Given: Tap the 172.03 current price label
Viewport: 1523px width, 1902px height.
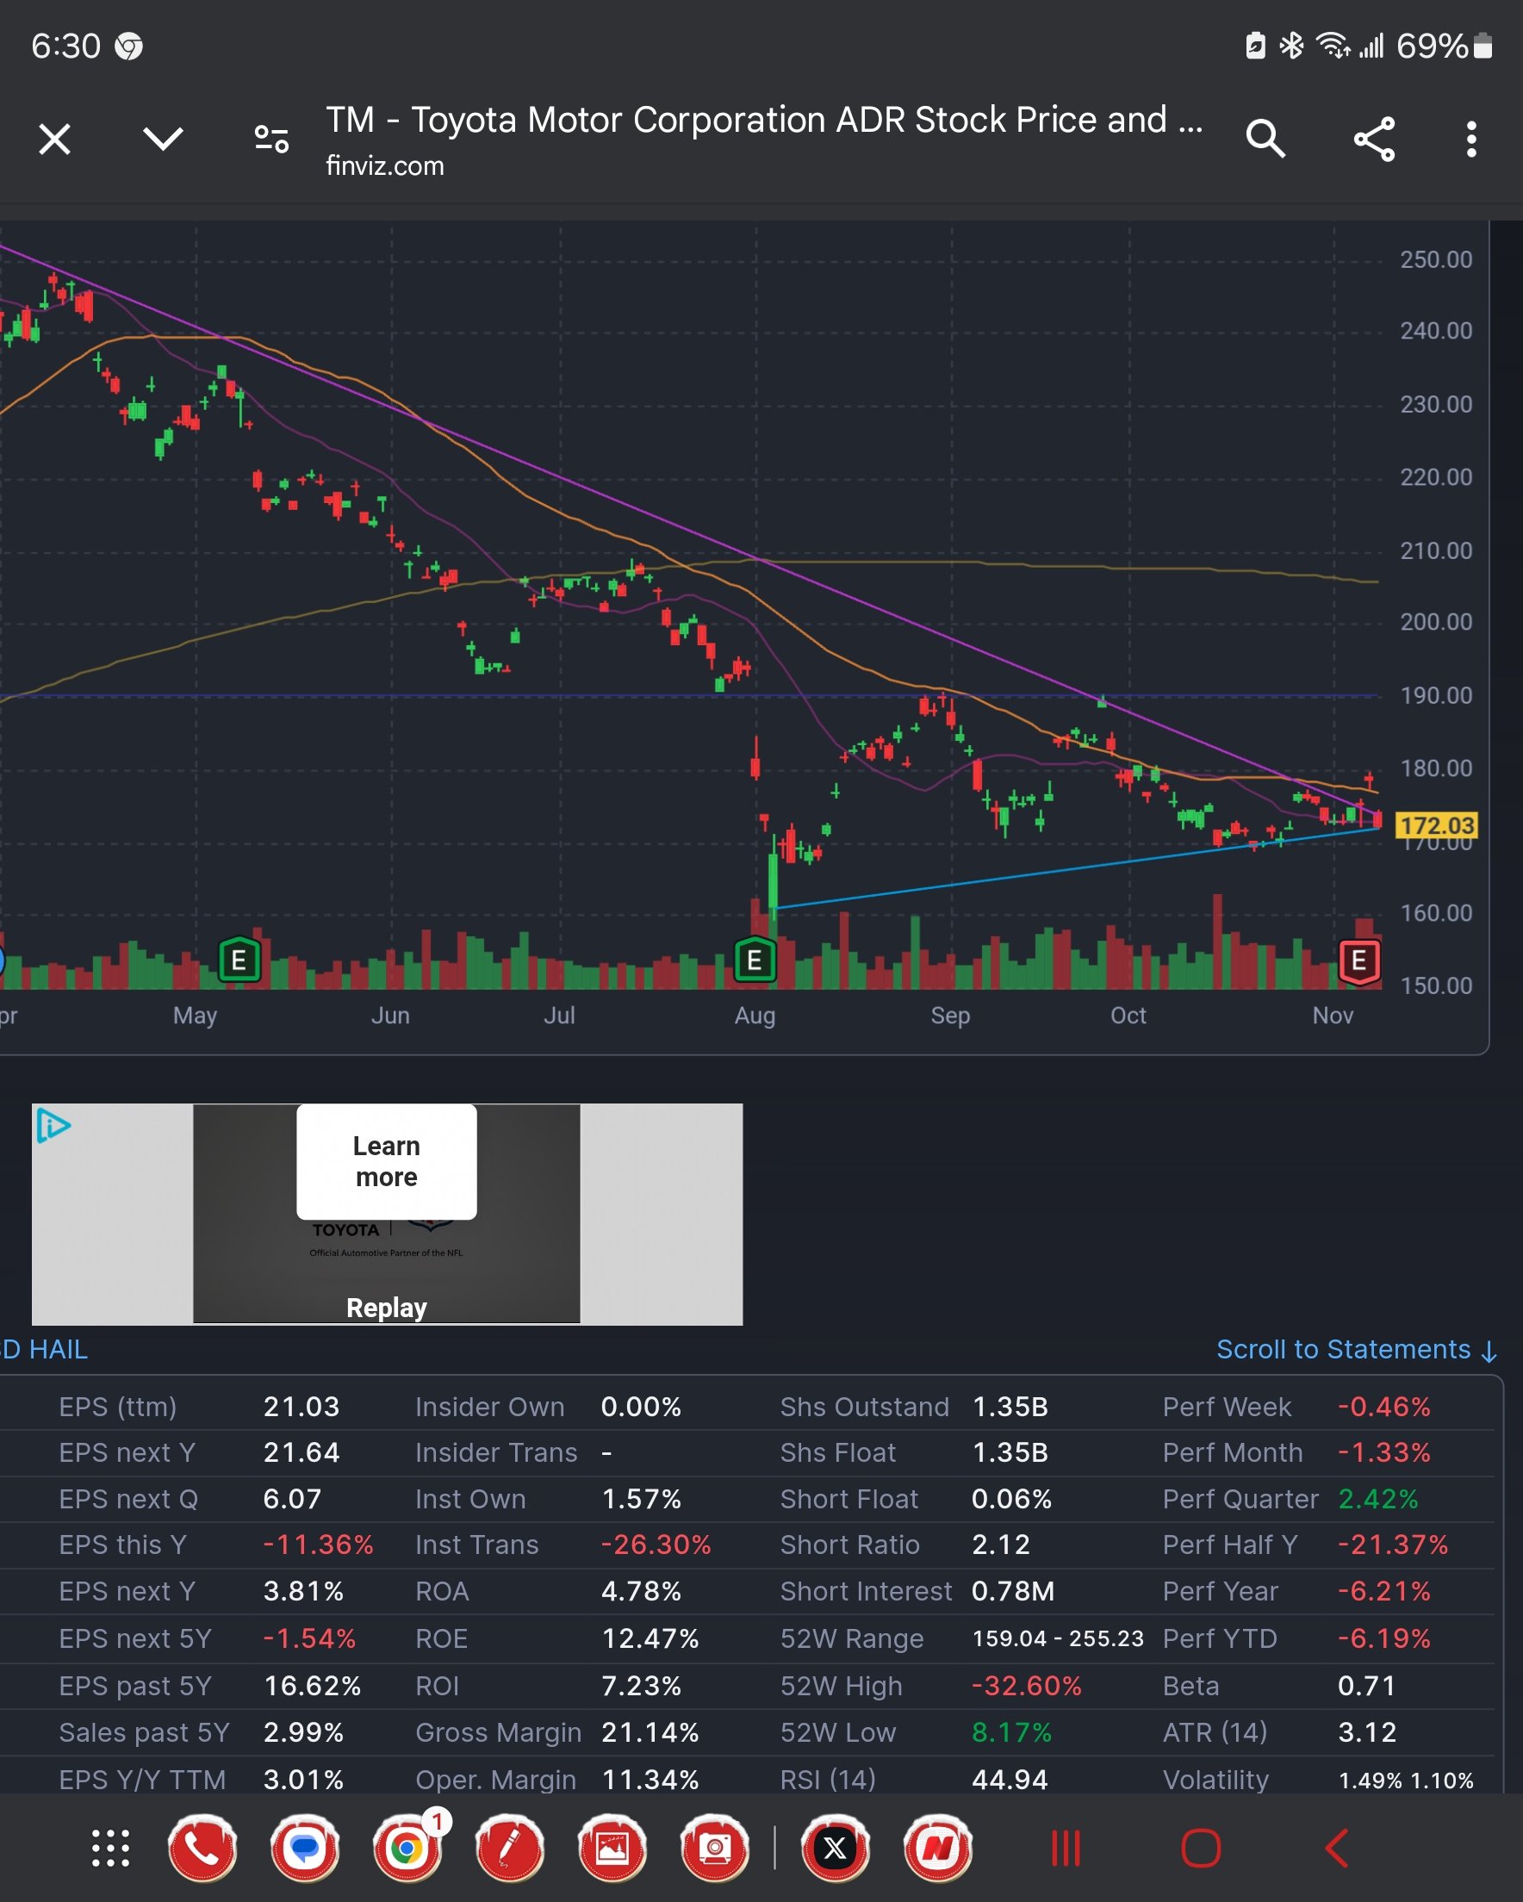Looking at the screenshot, I should pos(1437,826).
